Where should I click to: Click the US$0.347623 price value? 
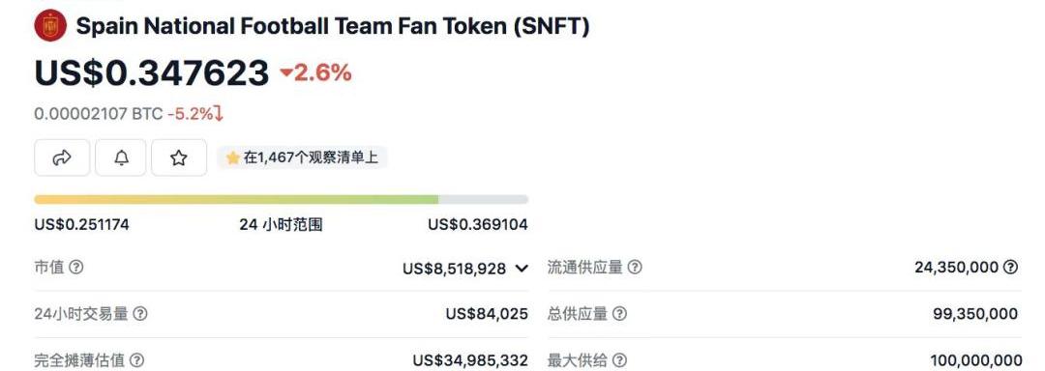pos(152,73)
